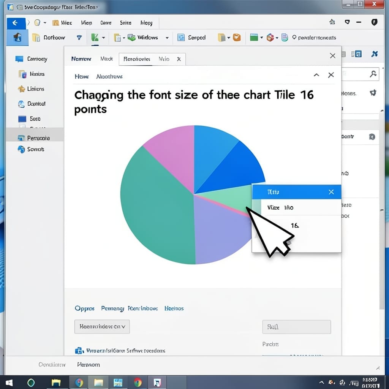Click the document stack icon in toolbar
389x389 pixels.
point(285,38)
